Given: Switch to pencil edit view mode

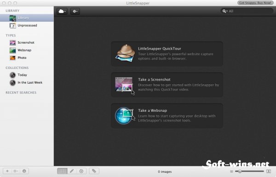Looking at the screenshot, I should click(72, 171).
